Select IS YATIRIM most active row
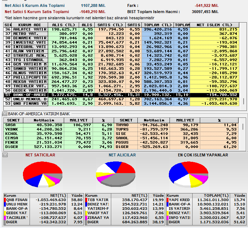 click(206, 209)
